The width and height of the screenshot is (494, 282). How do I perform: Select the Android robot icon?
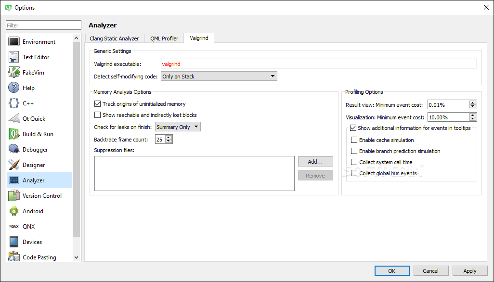tap(14, 211)
